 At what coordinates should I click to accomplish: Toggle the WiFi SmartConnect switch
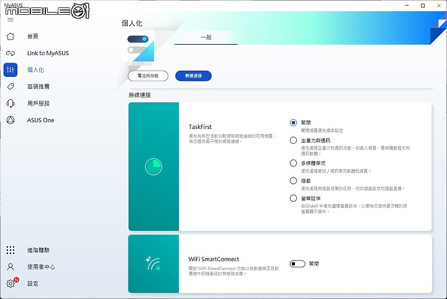297,264
